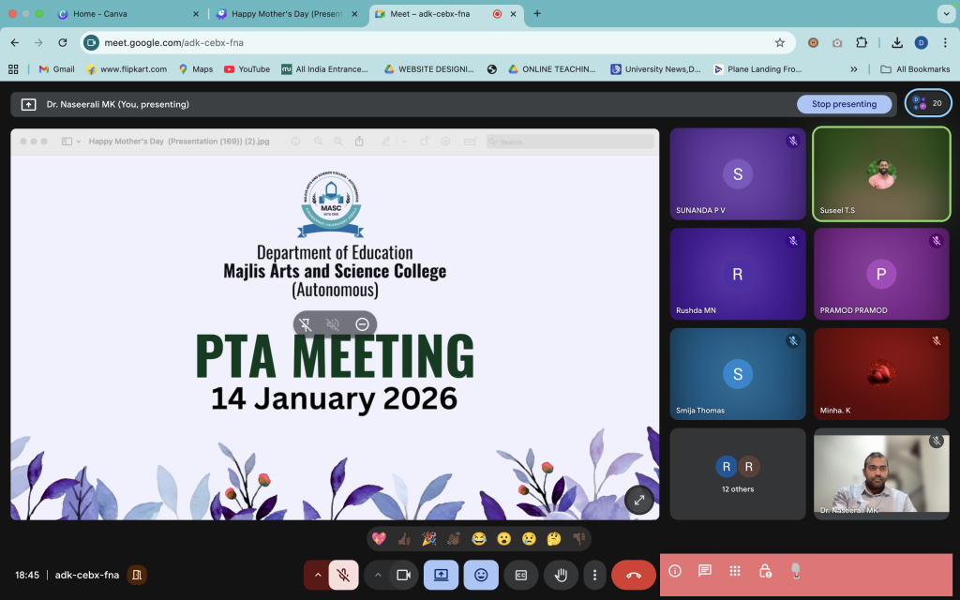Open the chat with everyone panel

(x=705, y=571)
